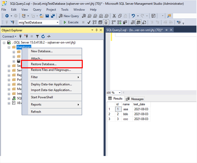The height and width of the screenshot is (163, 197).
Task: Open the Filter submenu
Action: [52, 77]
